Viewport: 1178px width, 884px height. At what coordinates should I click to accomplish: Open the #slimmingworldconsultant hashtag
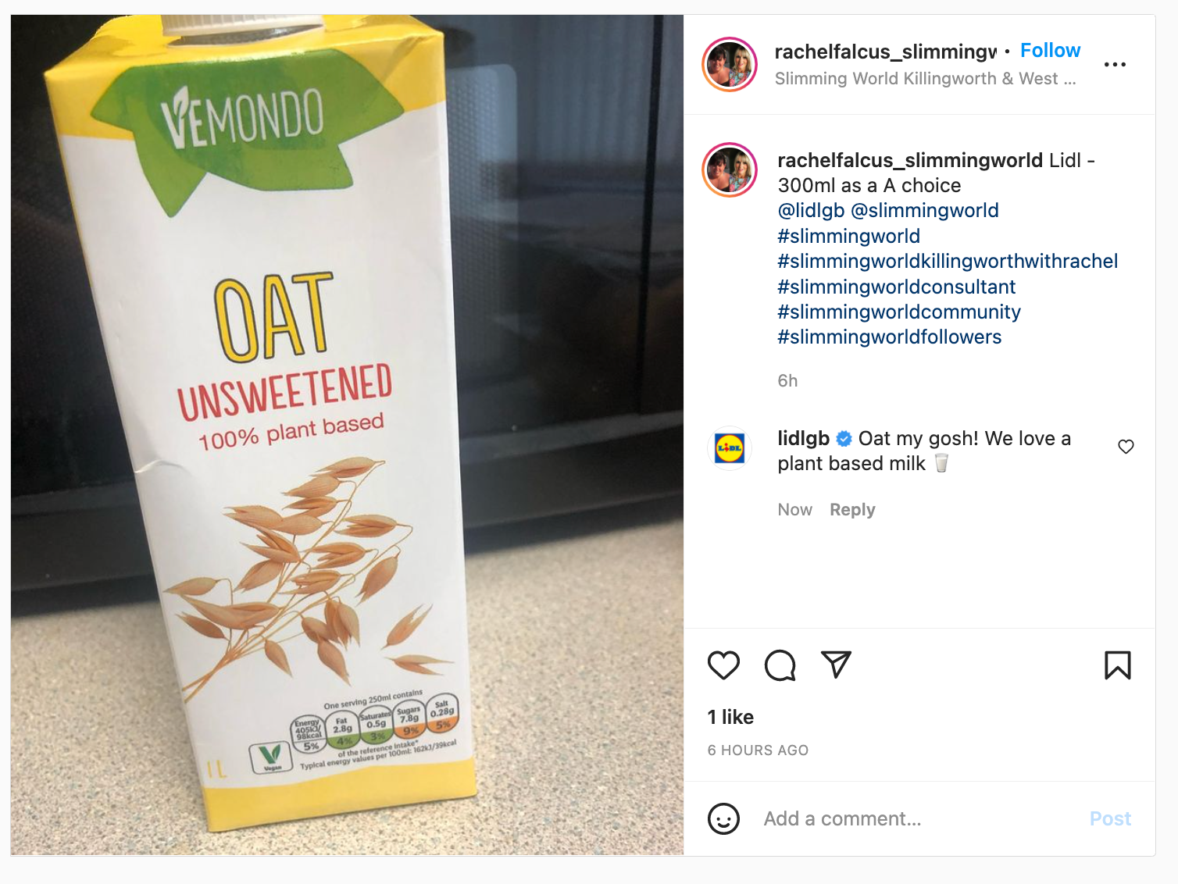tap(896, 287)
